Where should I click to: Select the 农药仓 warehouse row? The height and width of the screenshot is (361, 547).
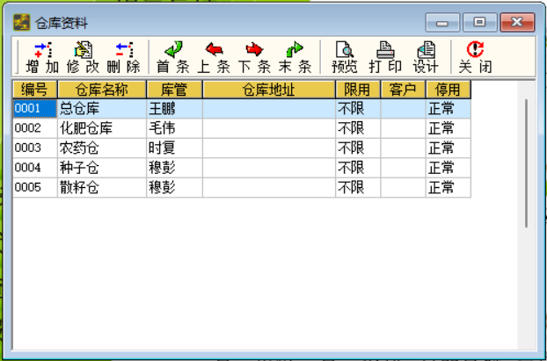(242, 148)
